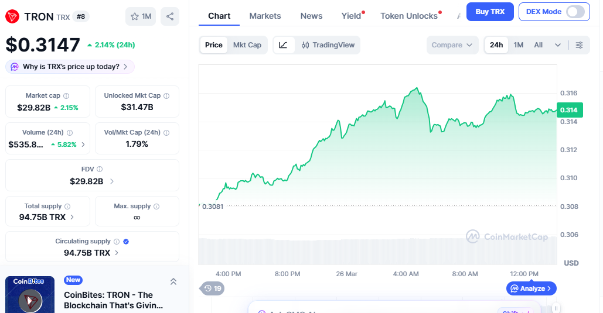Select 1M time range
603x313 pixels.
click(519, 45)
